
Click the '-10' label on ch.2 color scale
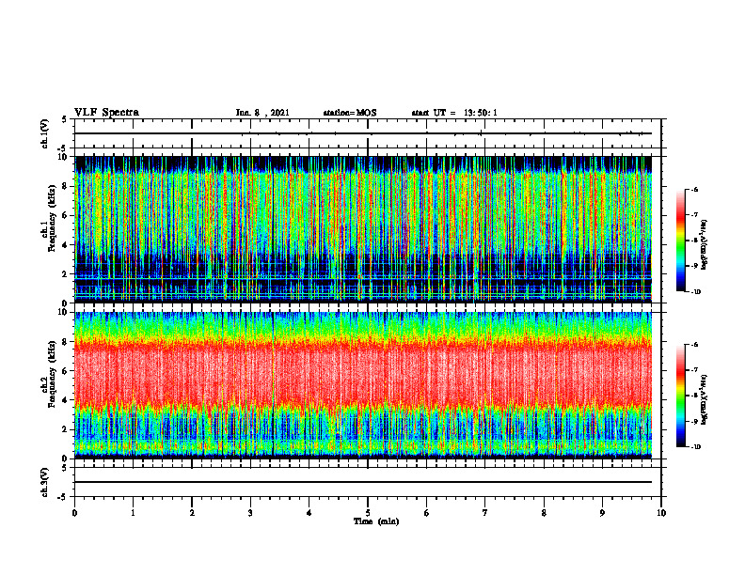pos(695,447)
